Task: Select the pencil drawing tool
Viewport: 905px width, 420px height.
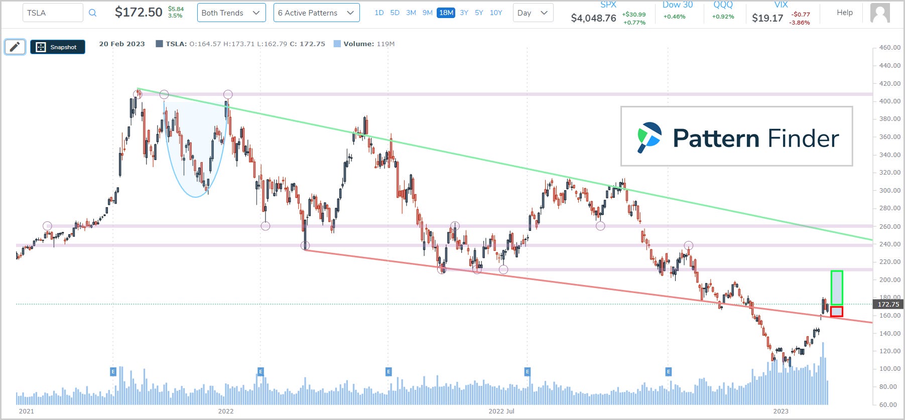Action: pyautogui.click(x=15, y=47)
